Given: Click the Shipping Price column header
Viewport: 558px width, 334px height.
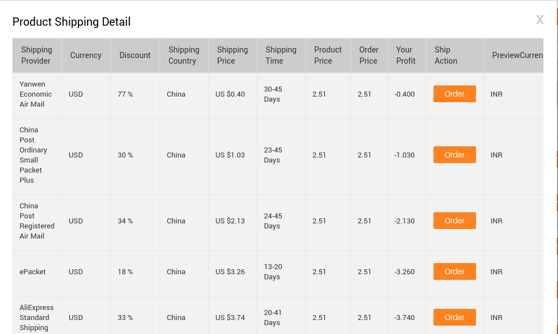Looking at the screenshot, I should (x=232, y=55).
